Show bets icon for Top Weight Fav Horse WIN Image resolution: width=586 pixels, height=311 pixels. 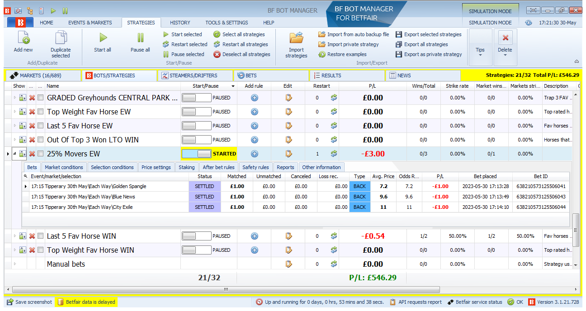click(23, 250)
